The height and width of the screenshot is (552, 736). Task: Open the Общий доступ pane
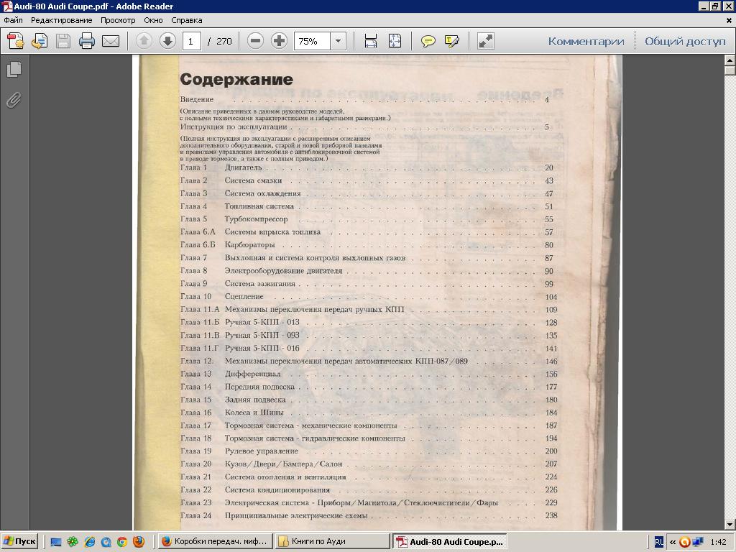pyautogui.click(x=685, y=41)
